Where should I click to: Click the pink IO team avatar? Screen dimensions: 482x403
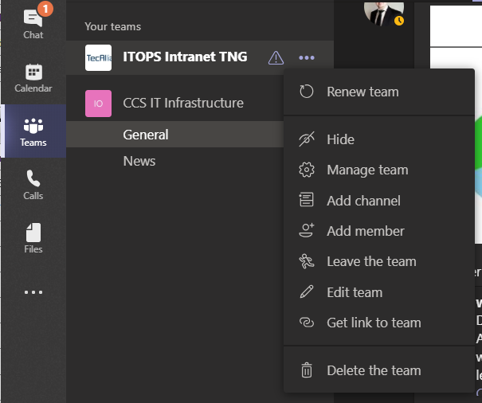(98, 104)
